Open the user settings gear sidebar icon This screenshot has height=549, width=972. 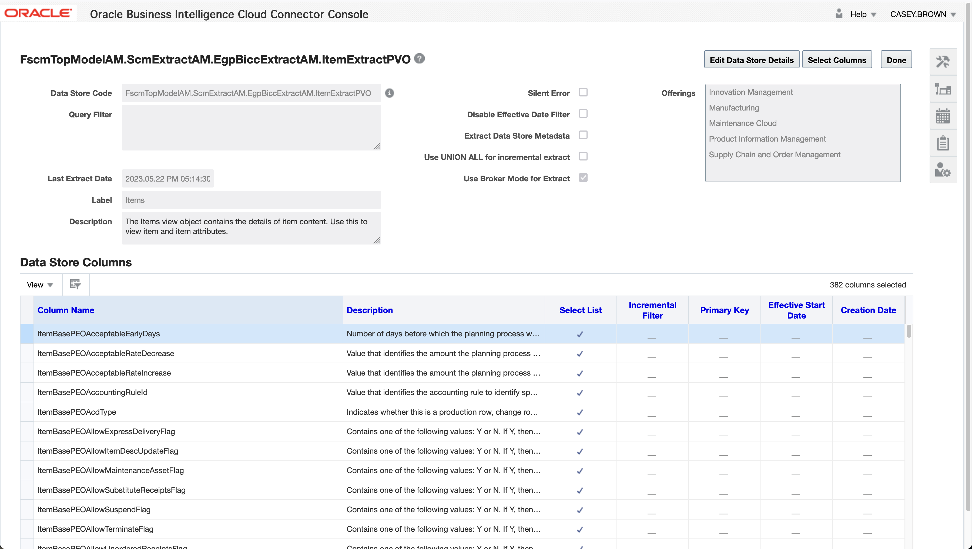(x=943, y=170)
